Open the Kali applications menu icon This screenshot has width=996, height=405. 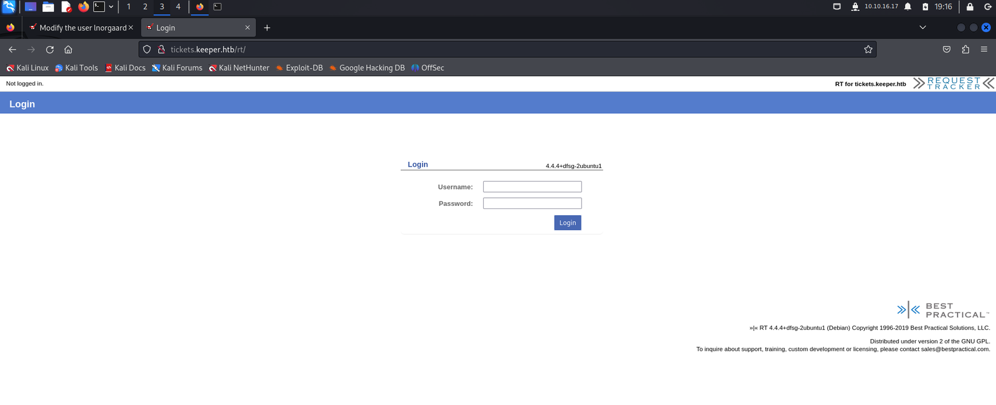pyautogui.click(x=9, y=7)
